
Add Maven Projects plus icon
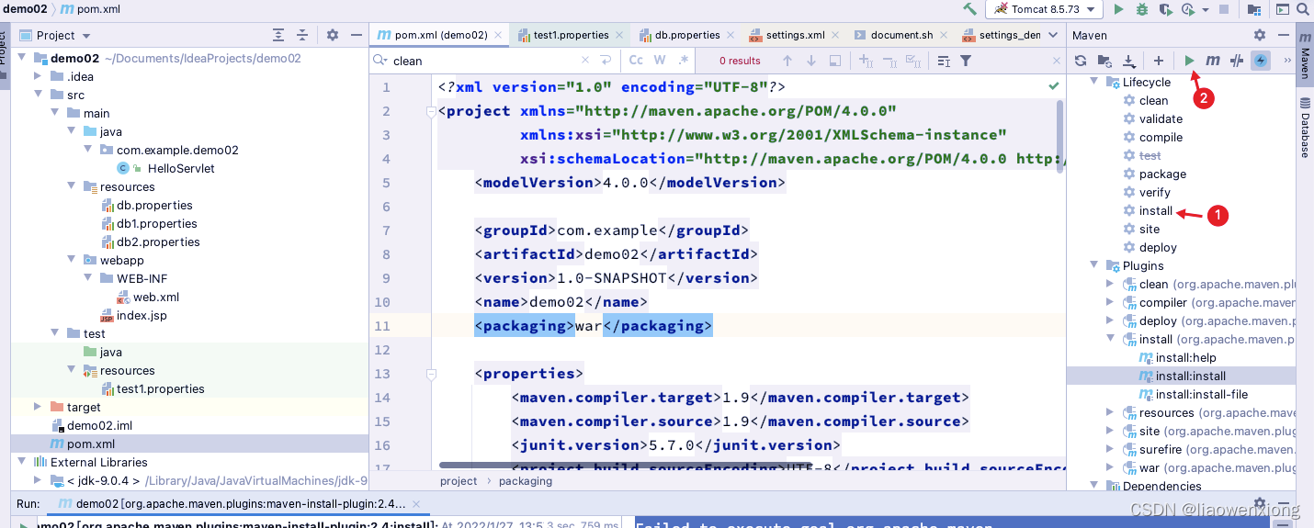(x=1159, y=61)
